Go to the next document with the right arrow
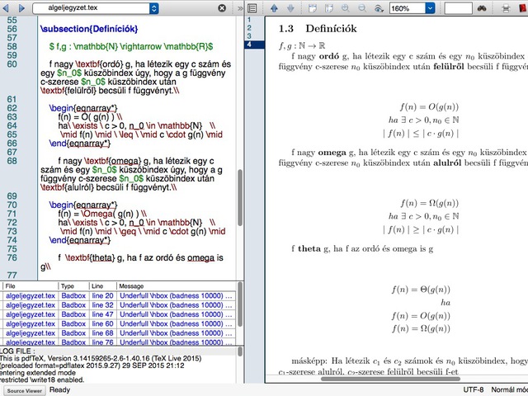The width and height of the screenshot is (528, 396). tap(21, 8)
